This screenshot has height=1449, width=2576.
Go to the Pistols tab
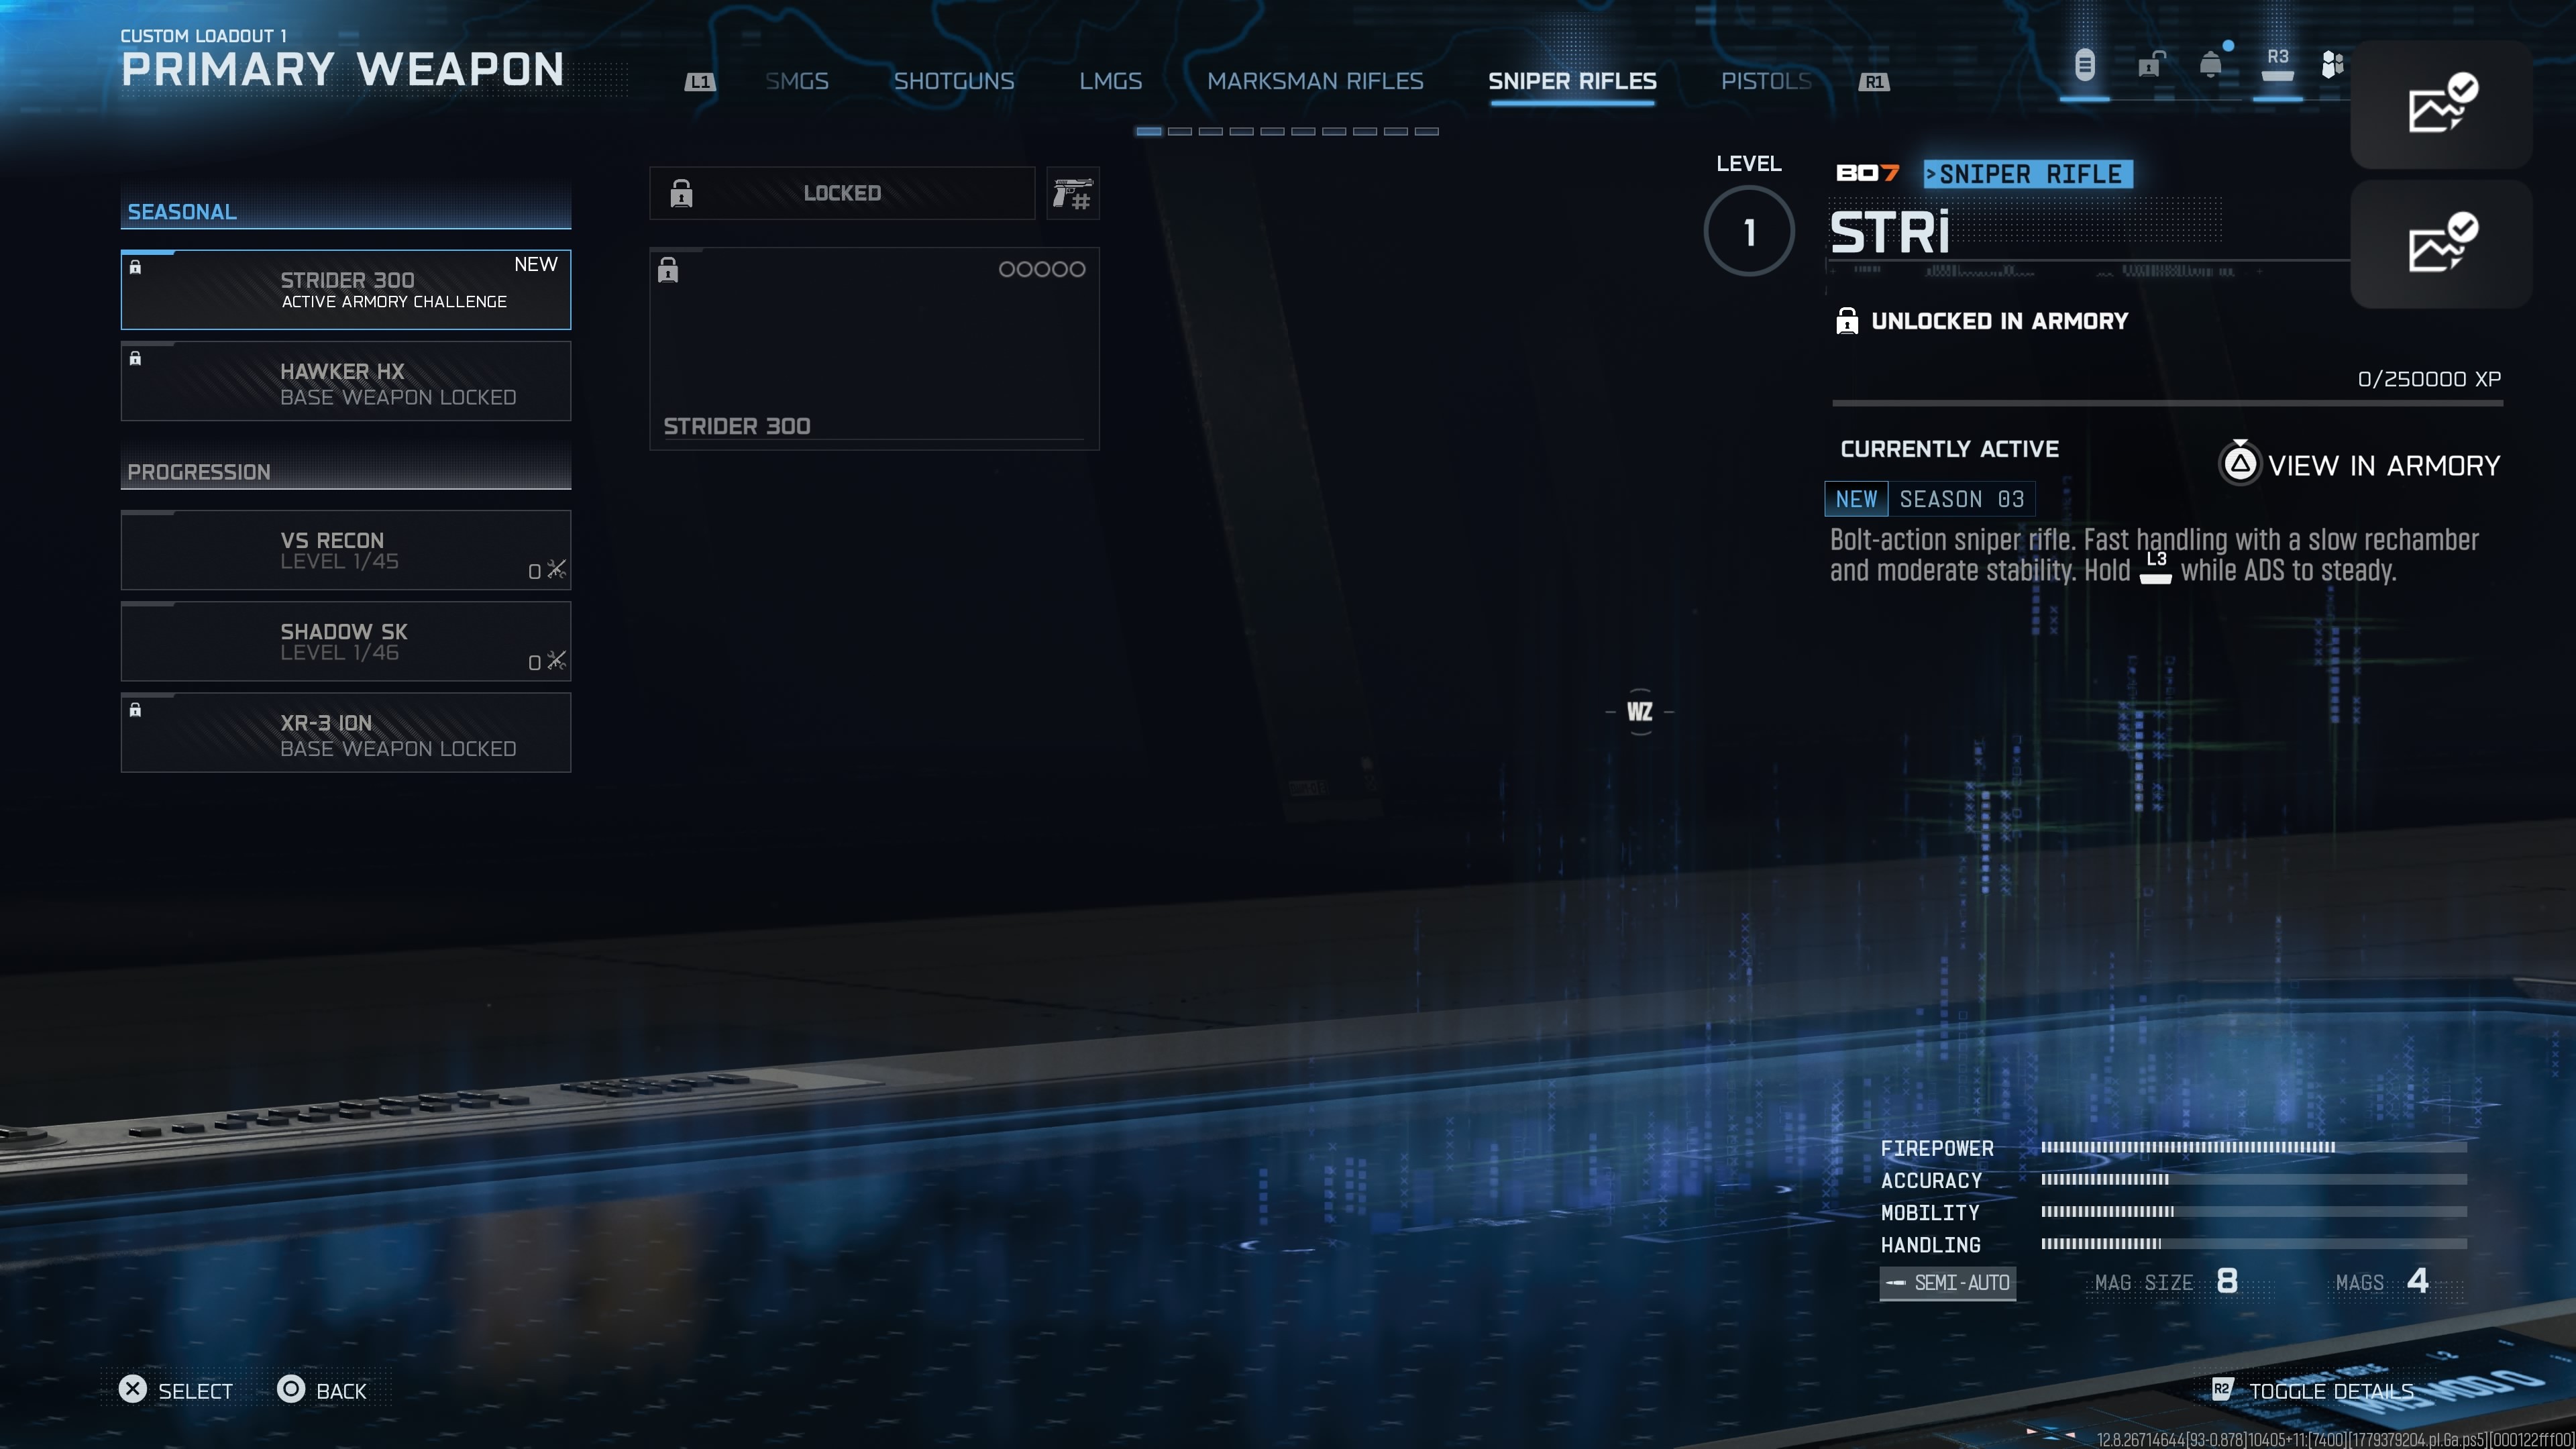1766,81
